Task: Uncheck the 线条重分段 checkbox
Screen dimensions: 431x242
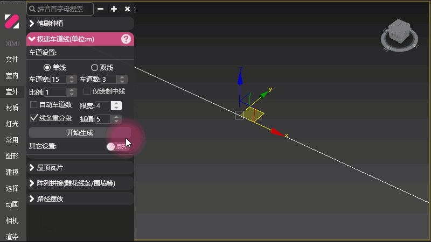Action: [33, 118]
